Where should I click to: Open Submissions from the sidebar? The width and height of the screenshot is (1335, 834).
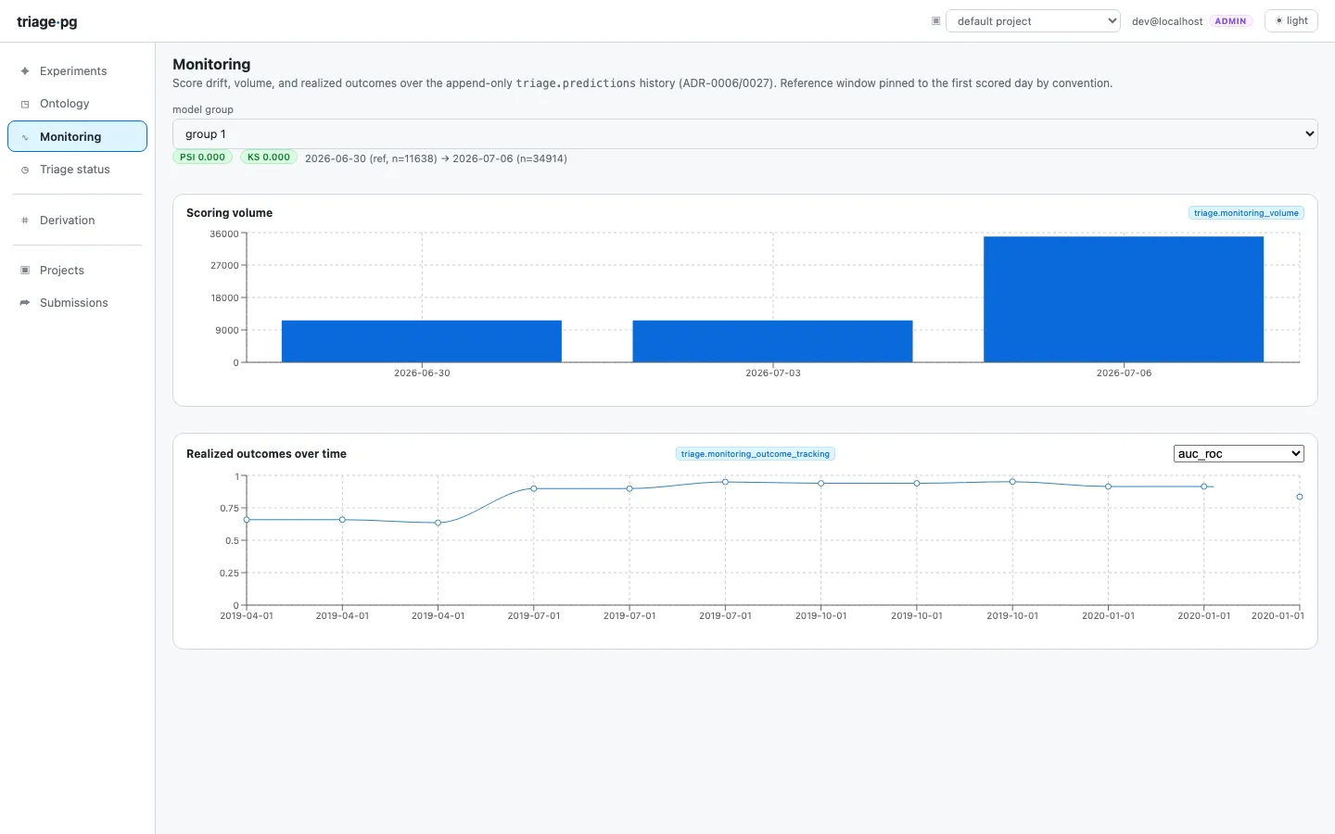tap(77, 303)
